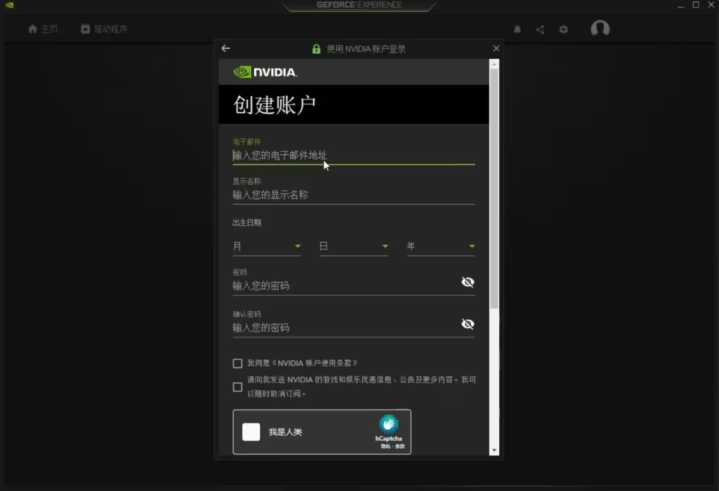Screen dimensions: 719x491
Task: Click the user avatar icon
Action: point(600,28)
